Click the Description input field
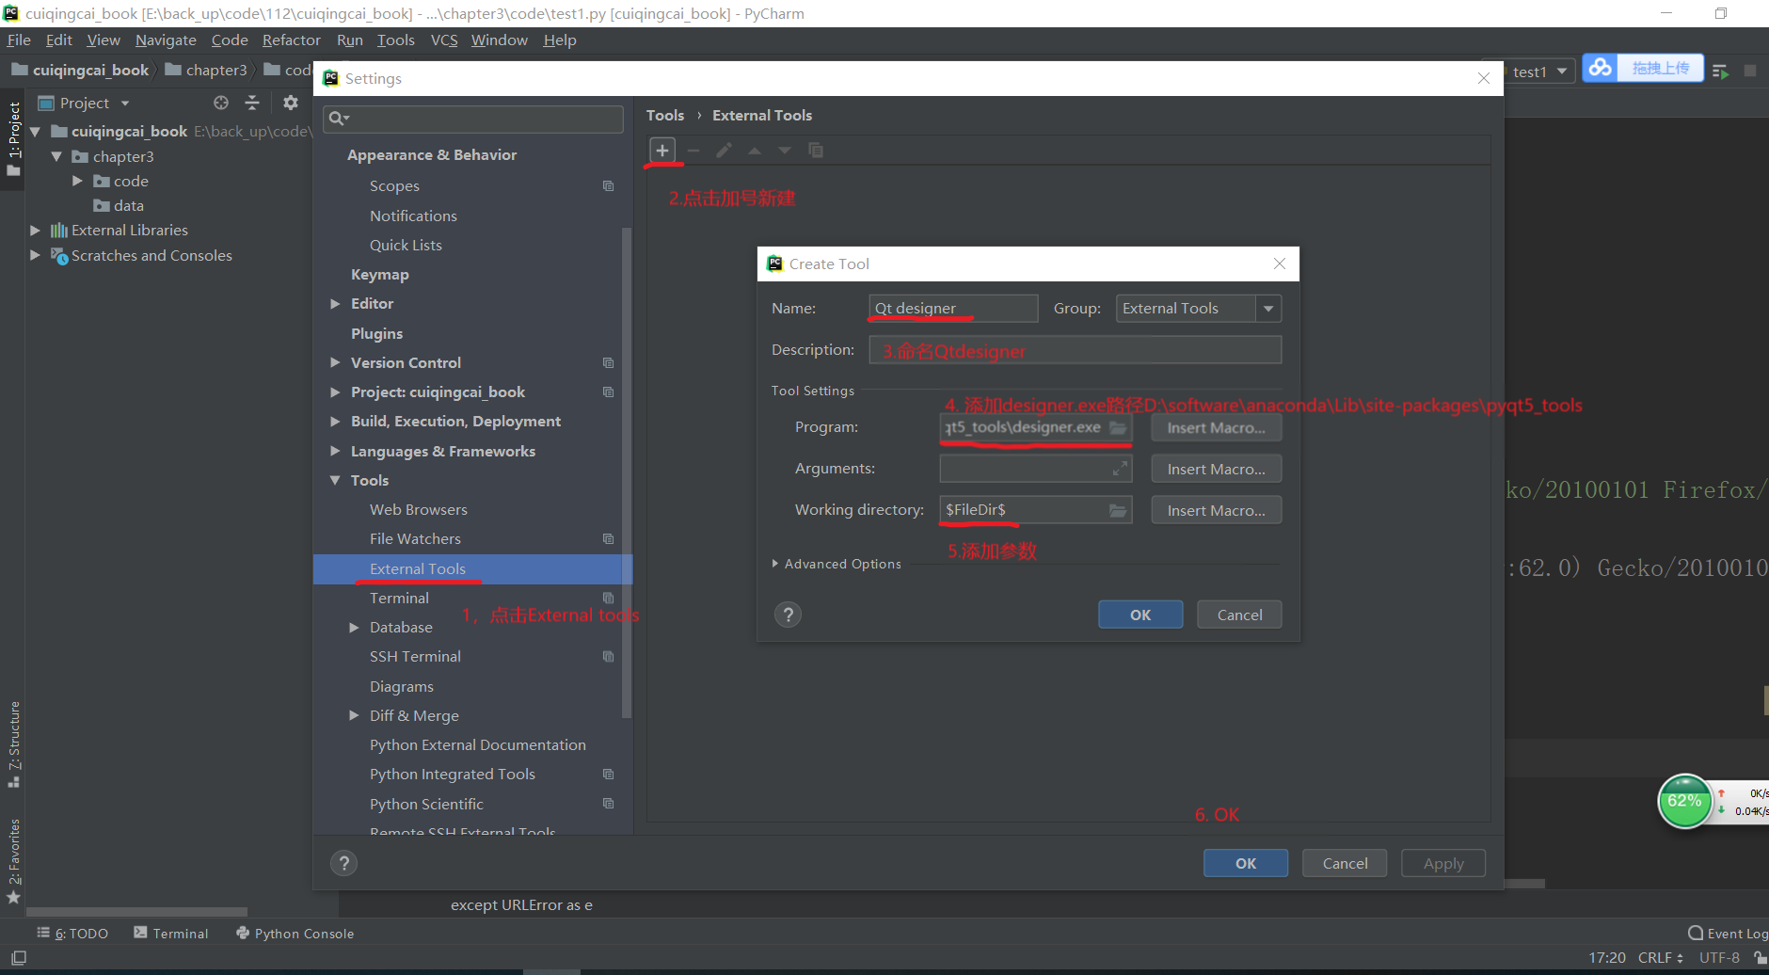 (1075, 350)
